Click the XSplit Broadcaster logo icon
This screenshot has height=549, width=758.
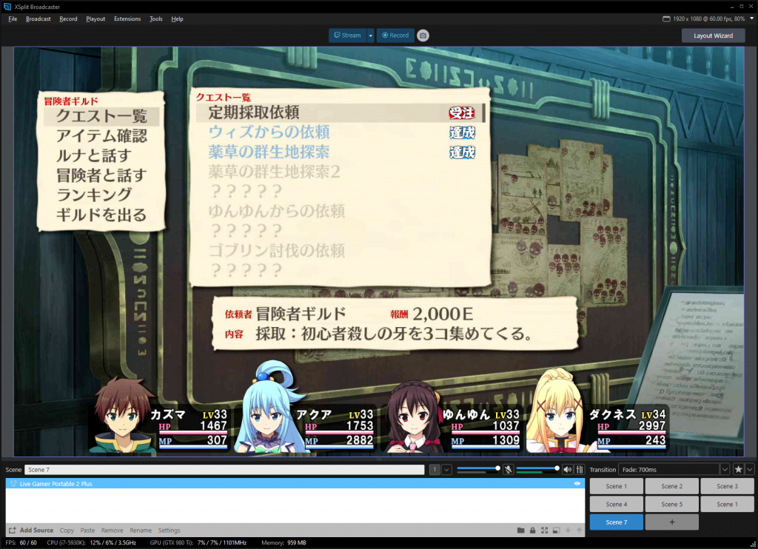tap(7, 7)
